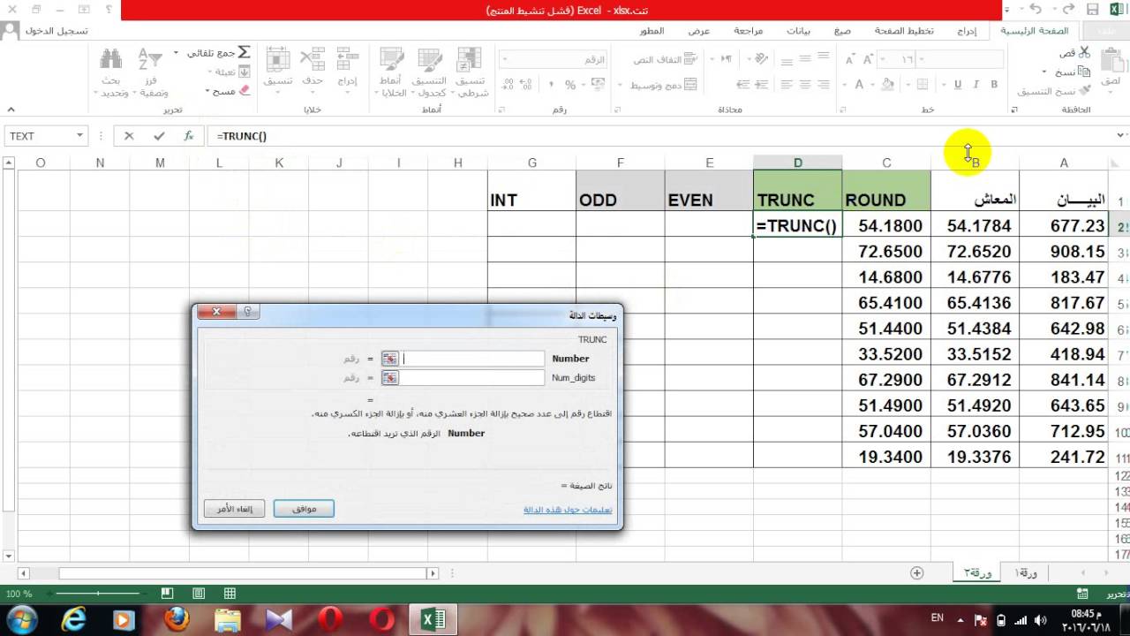Image resolution: width=1130 pixels, height=636 pixels.
Task: Click the formula bar confirm checkmark
Action: (159, 136)
